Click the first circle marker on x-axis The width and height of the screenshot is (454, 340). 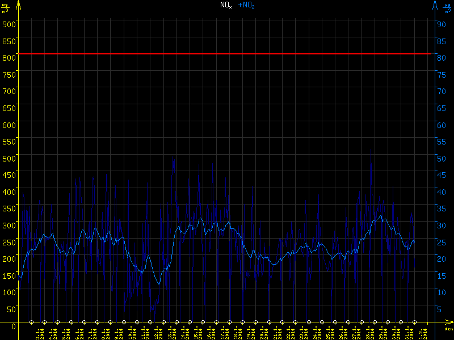[x=31, y=322]
